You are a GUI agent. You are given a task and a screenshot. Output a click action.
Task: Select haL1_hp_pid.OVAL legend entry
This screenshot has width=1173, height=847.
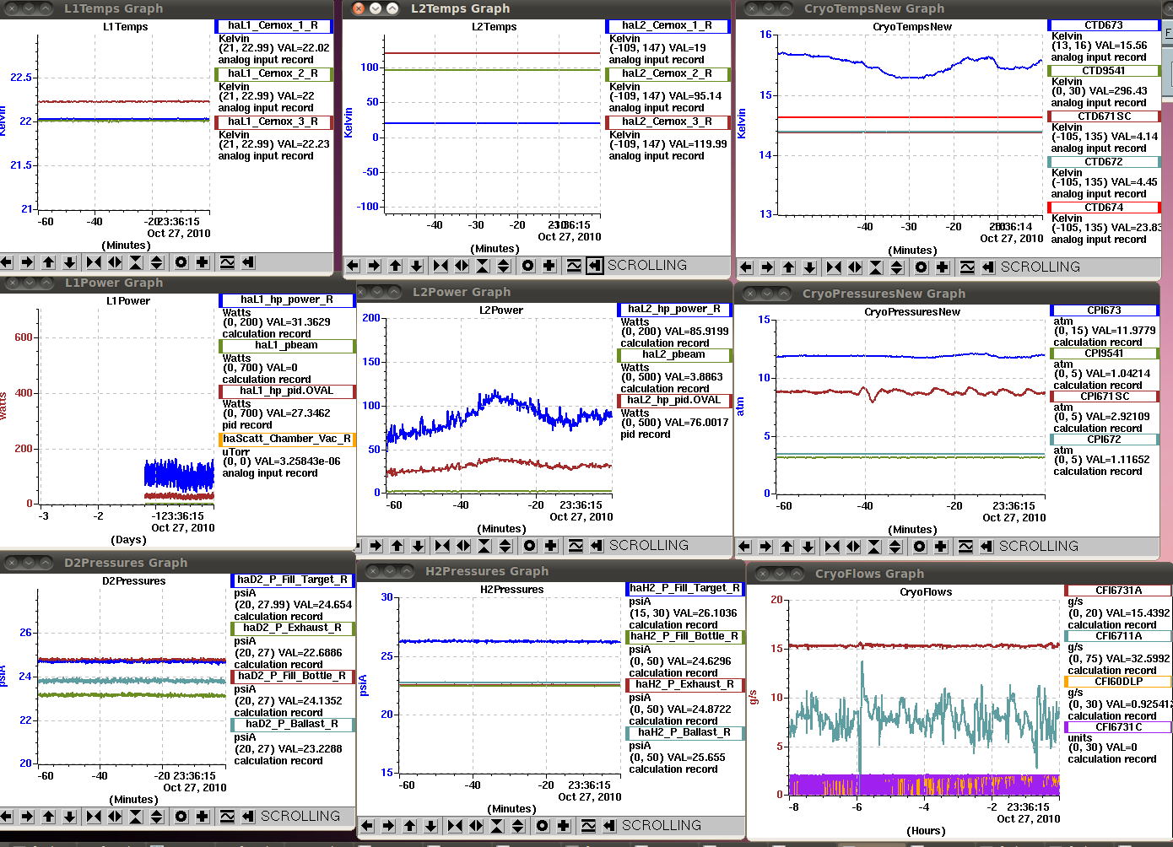coord(287,391)
